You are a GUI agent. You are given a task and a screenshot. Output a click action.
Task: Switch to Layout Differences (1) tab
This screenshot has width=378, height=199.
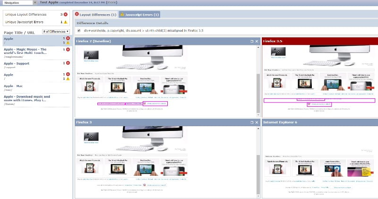(96, 15)
